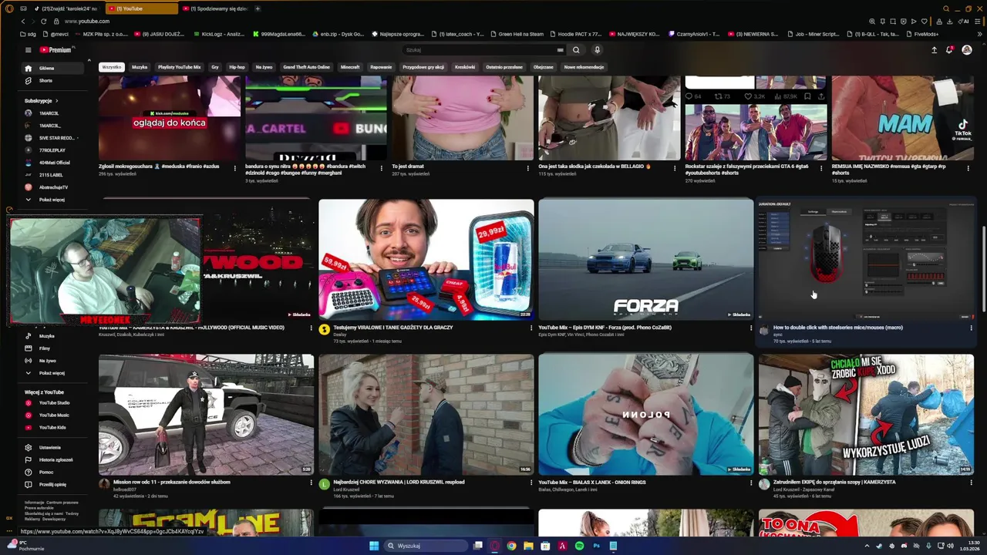Image resolution: width=987 pixels, height=555 pixels.
Task: Select Grand Theft Auto Online chip
Action: click(x=306, y=67)
